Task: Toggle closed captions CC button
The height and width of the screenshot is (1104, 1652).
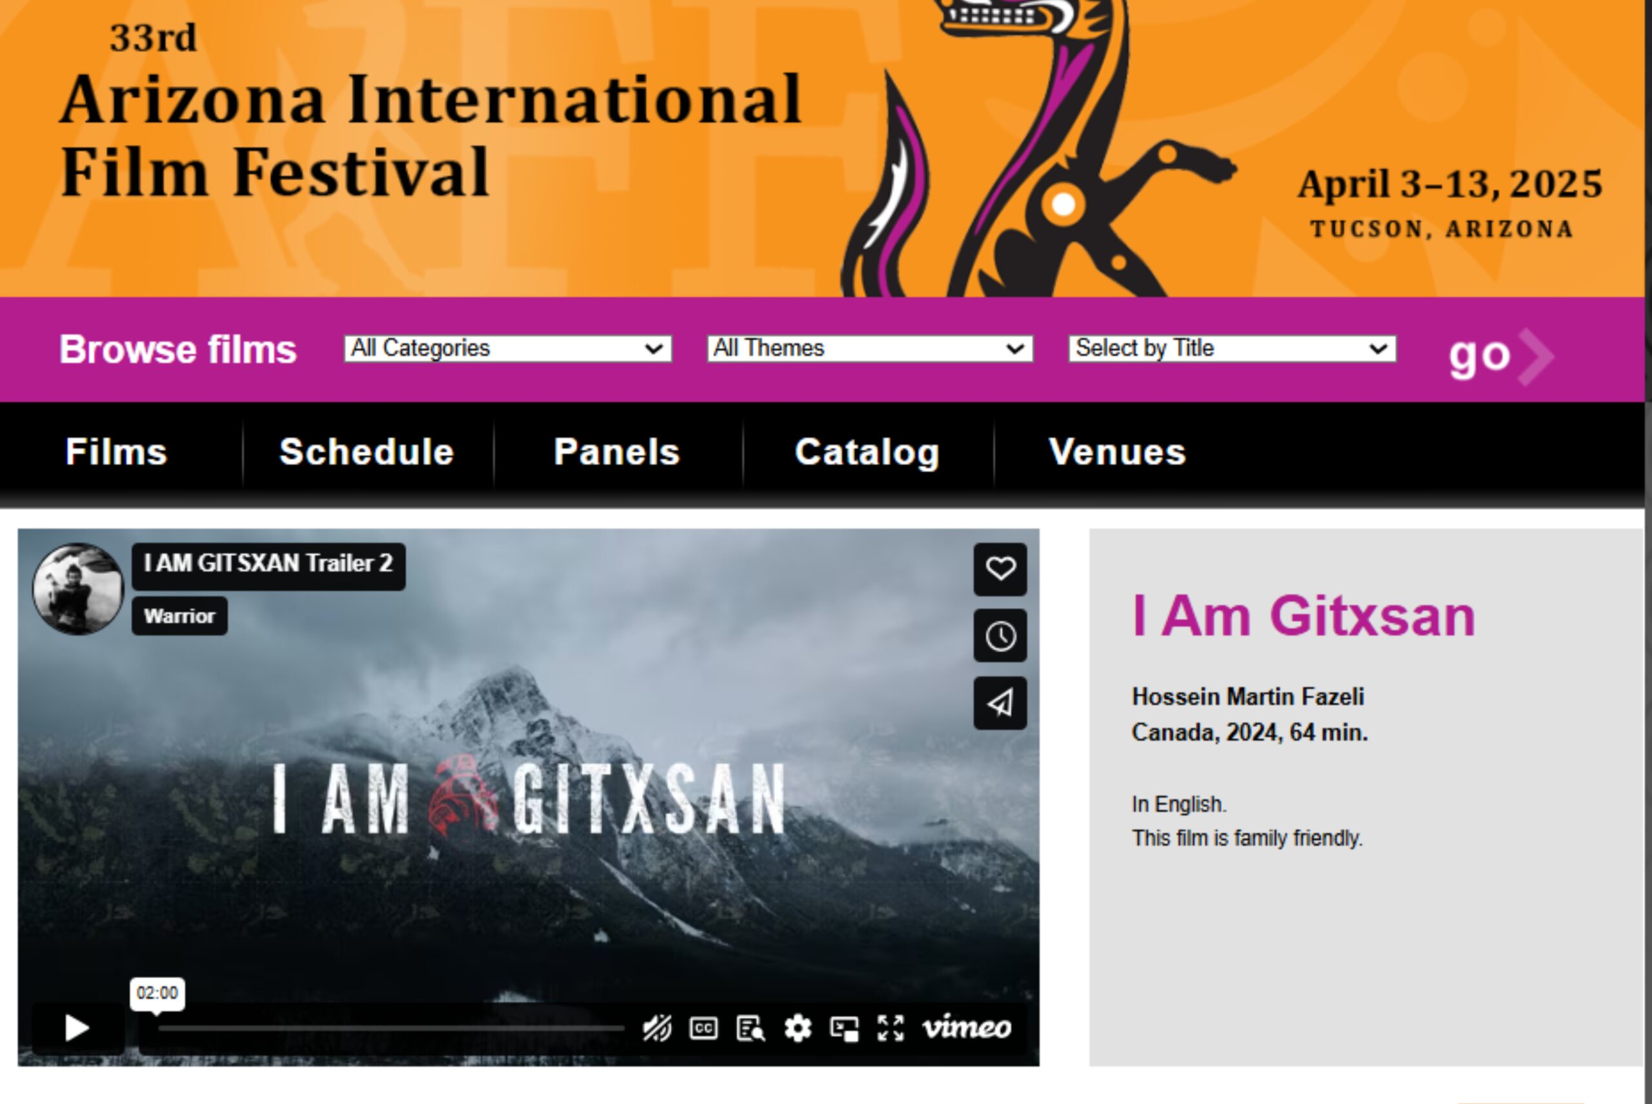Action: (703, 1028)
